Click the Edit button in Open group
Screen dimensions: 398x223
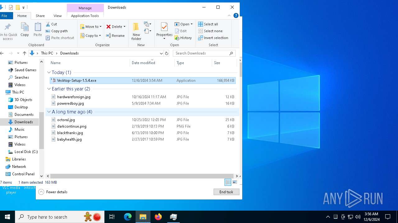[x=181, y=31]
